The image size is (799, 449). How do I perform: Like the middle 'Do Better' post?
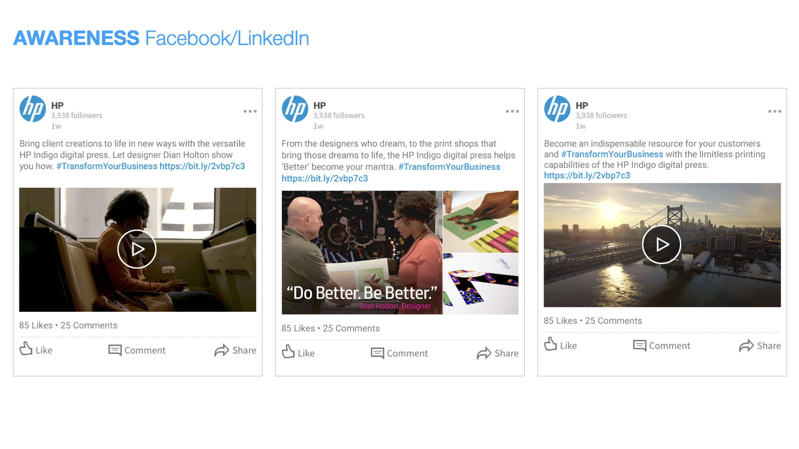[x=288, y=352]
